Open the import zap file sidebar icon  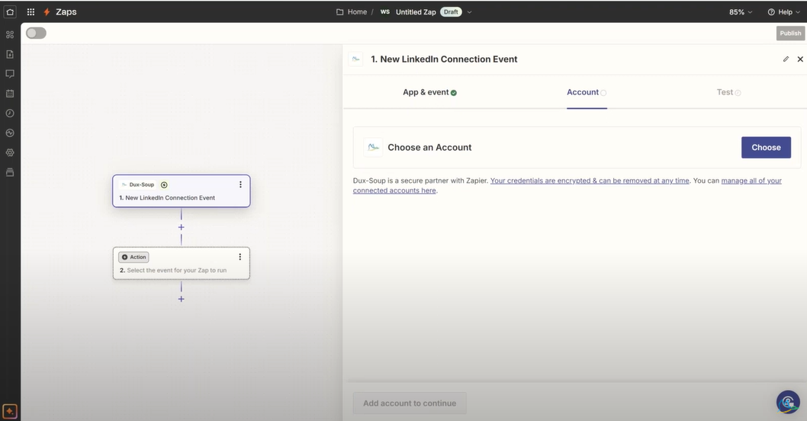click(x=10, y=54)
